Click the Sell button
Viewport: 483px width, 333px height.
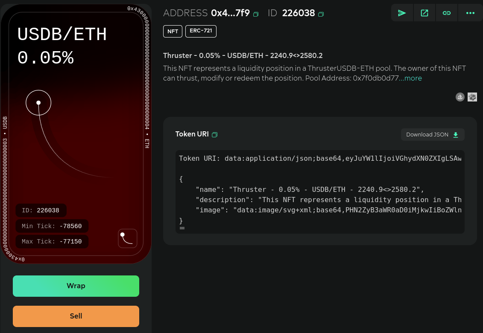[x=76, y=316]
